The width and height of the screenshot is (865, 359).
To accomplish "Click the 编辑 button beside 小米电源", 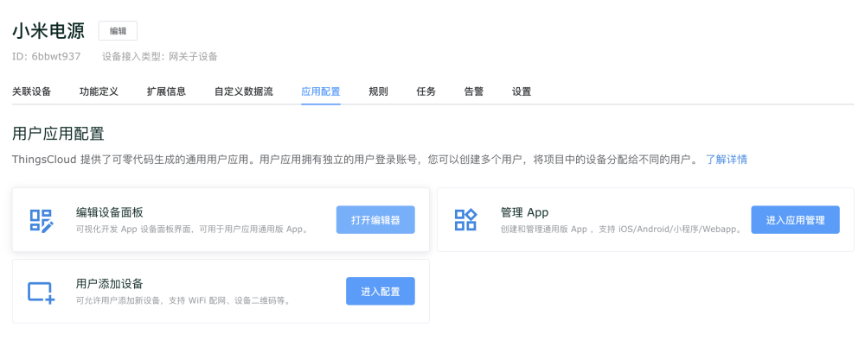I will [118, 31].
